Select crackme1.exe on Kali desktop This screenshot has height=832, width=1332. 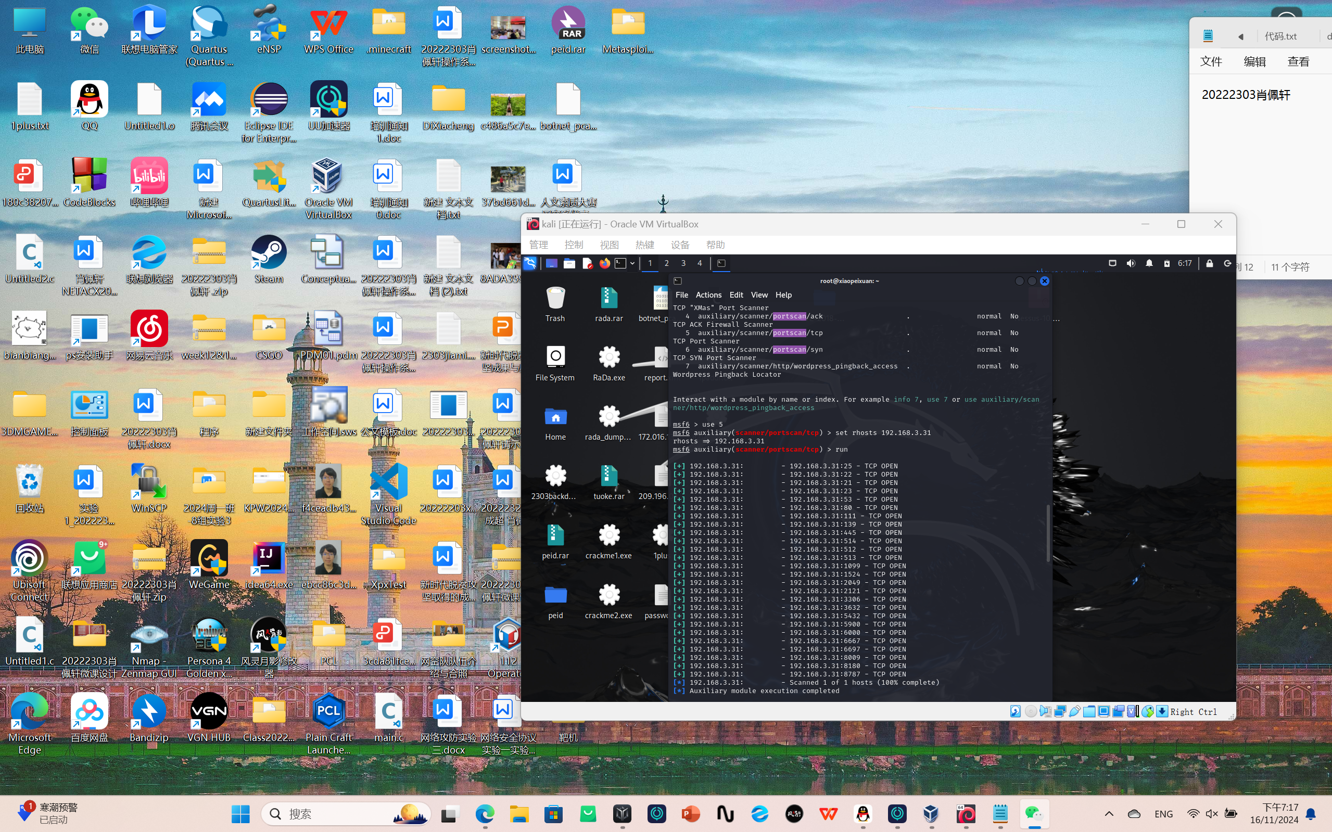pos(609,542)
